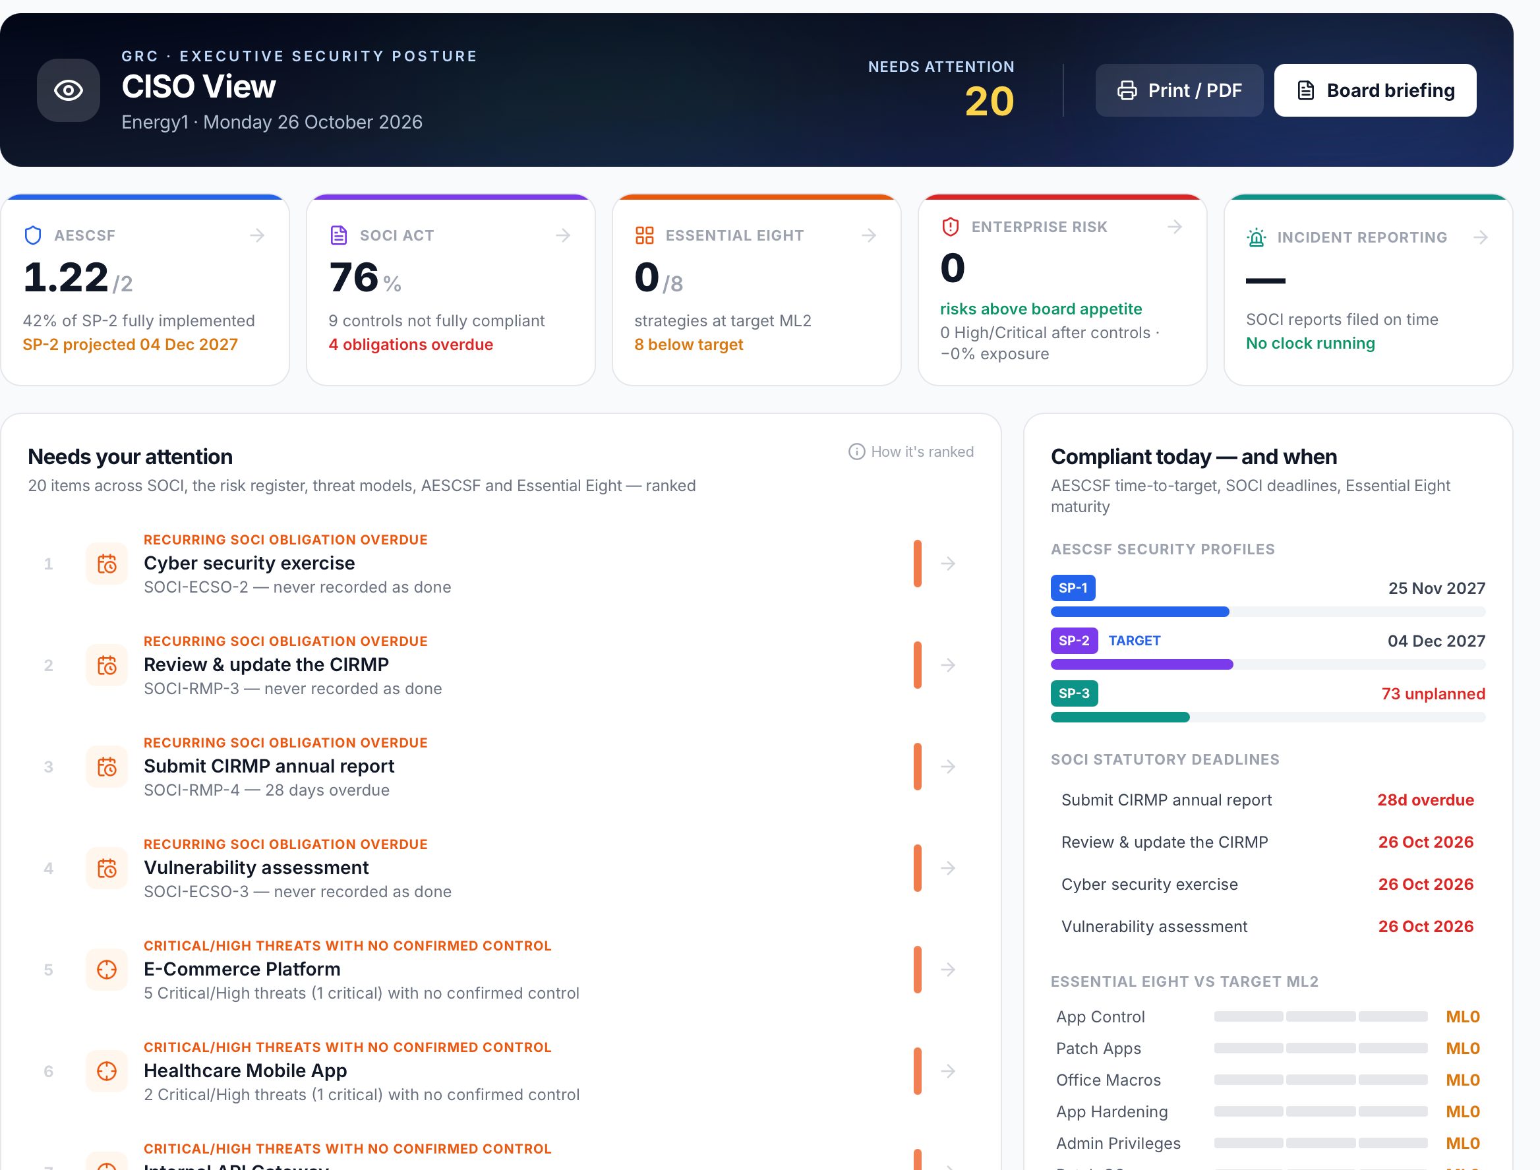Select Submit CIRMP annual report statutory deadline
The image size is (1540, 1170).
[1268, 800]
